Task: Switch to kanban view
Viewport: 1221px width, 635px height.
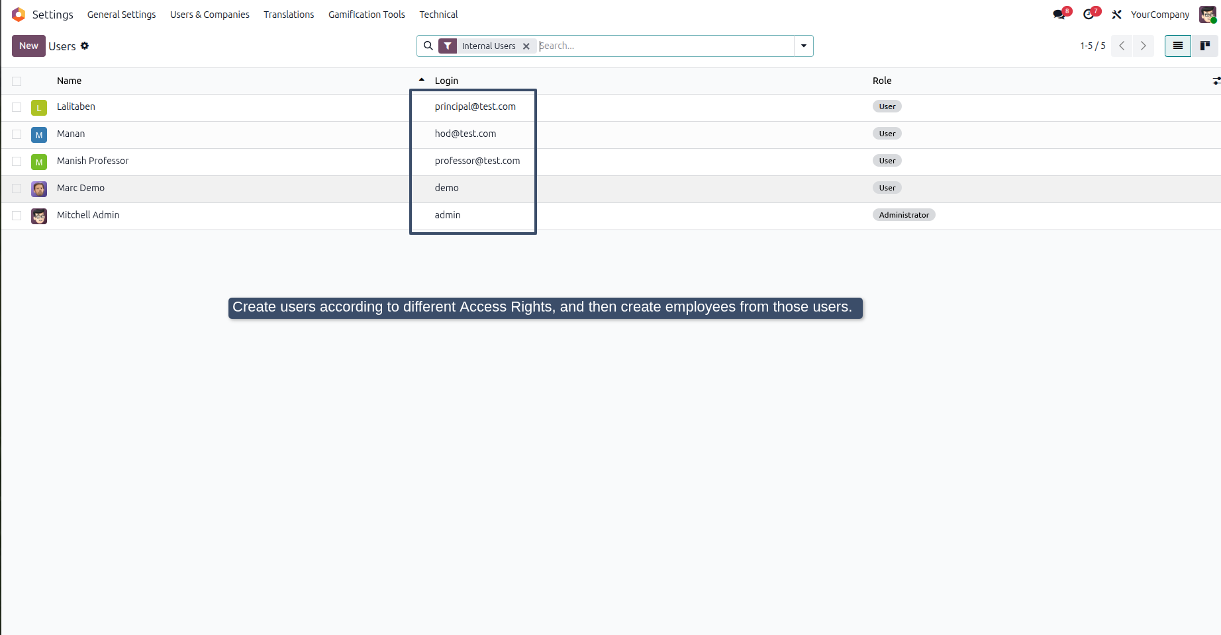Action: [x=1205, y=46]
